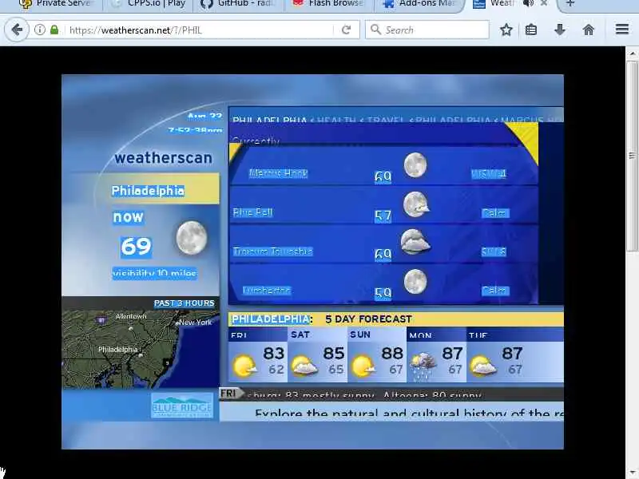Image resolution: width=639 pixels, height=479 pixels.
Task: Click the Tuesday partly cloudy icon
Action: coord(482,366)
